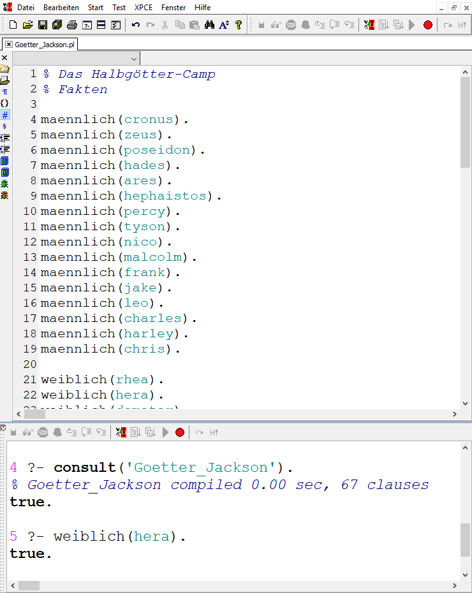
Task: Click the book with arrow icon in sidebar
Action: (x=4, y=172)
